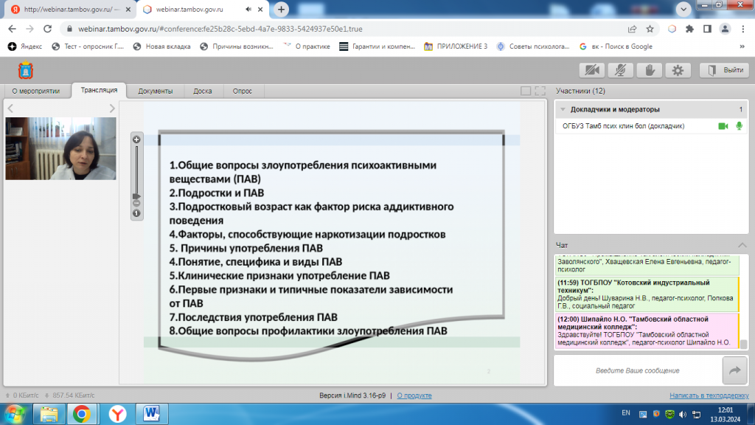This screenshot has height=425, width=755.
Task: Open the Советы психолога bookmark
Action: [x=533, y=46]
